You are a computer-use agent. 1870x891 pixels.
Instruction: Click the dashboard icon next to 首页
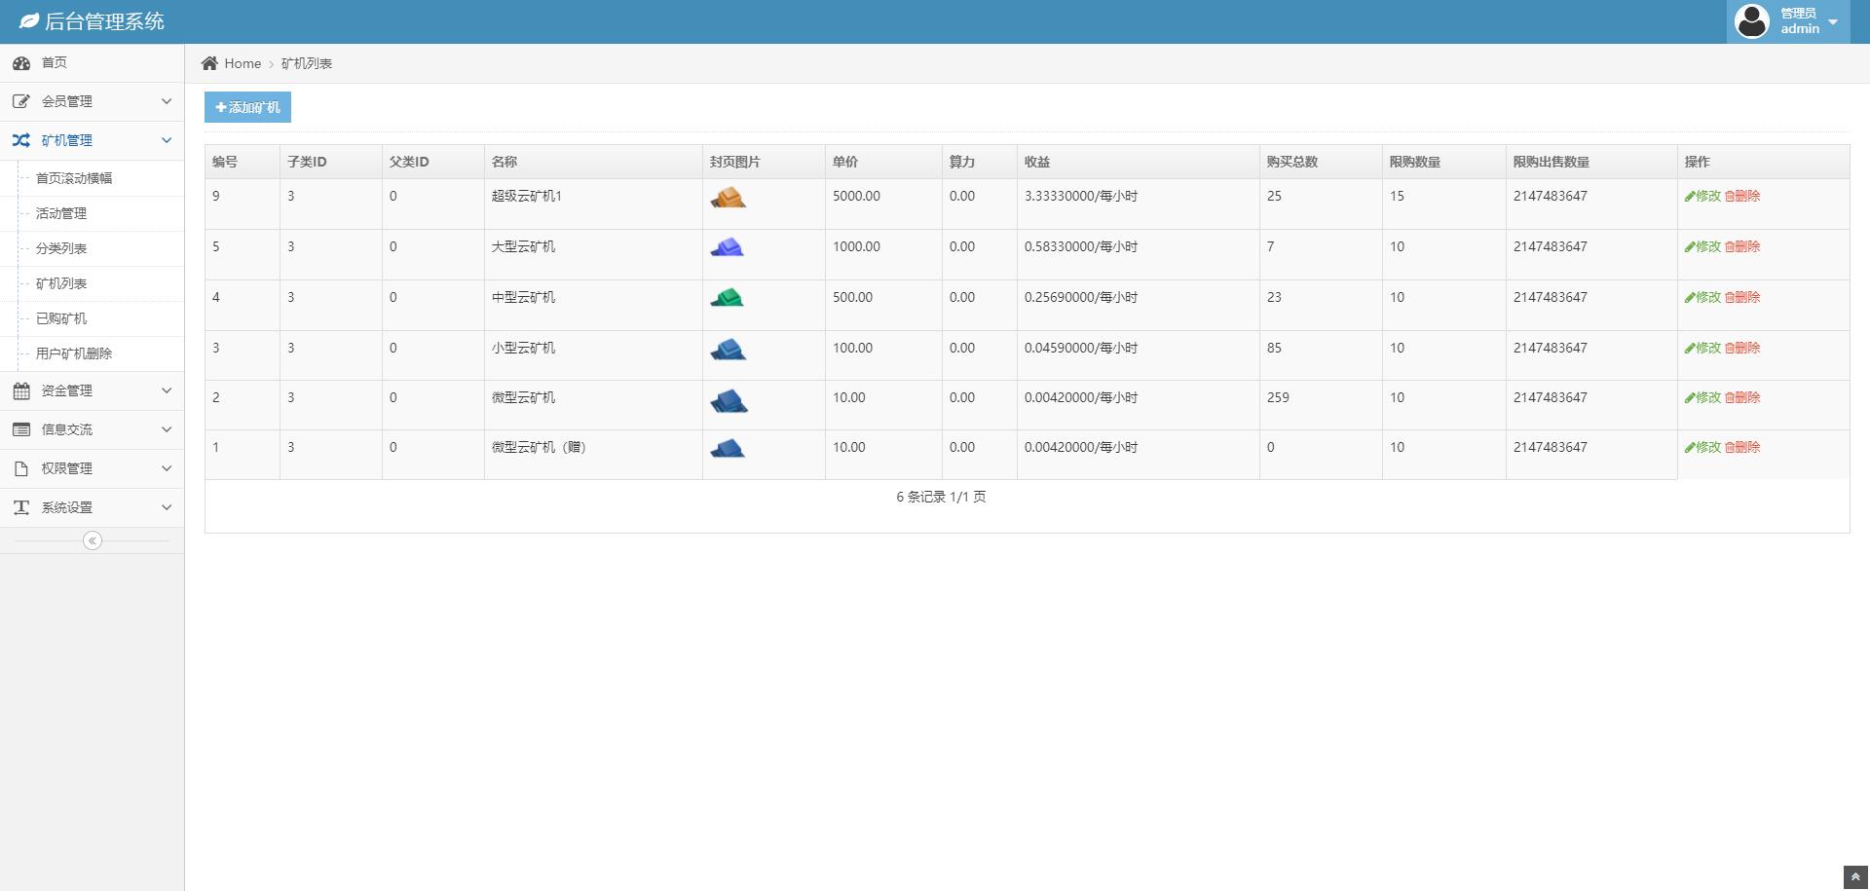(21, 63)
